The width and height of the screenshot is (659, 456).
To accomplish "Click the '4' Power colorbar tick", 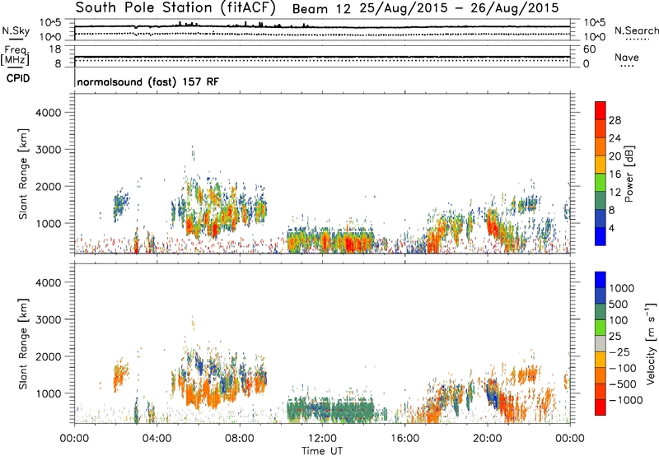I will click(611, 229).
